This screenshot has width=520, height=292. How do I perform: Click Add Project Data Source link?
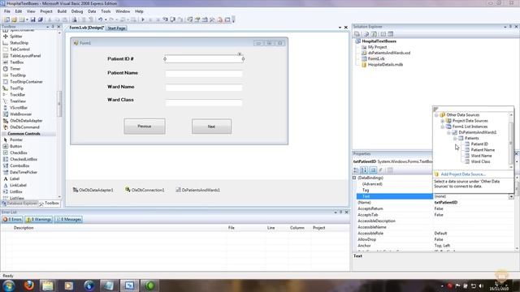point(463,174)
